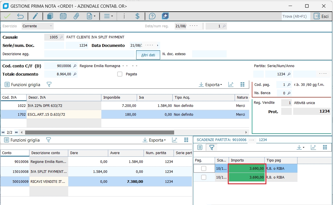Click the copy documents toolbar icon
Screen dimensions: 334x205
[x=50, y=16]
